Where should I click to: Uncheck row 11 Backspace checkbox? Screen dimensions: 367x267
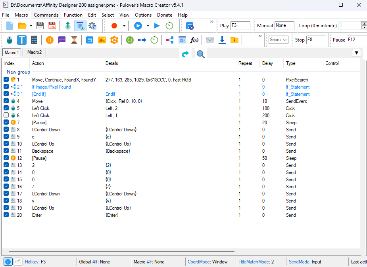coord(6,151)
